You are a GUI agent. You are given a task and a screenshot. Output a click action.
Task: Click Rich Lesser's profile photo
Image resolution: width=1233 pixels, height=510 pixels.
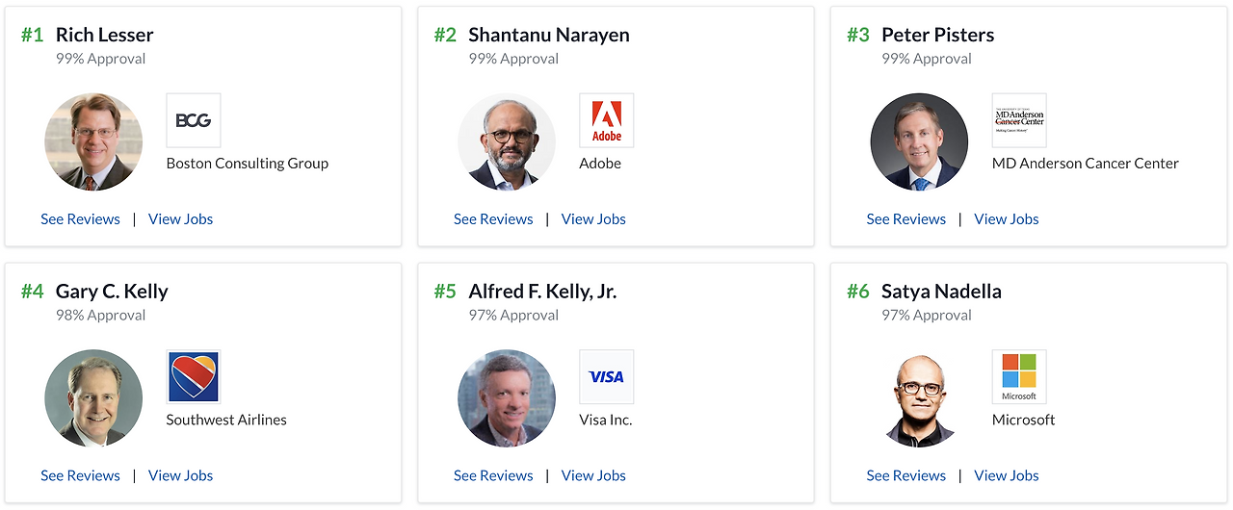click(x=93, y=141)
